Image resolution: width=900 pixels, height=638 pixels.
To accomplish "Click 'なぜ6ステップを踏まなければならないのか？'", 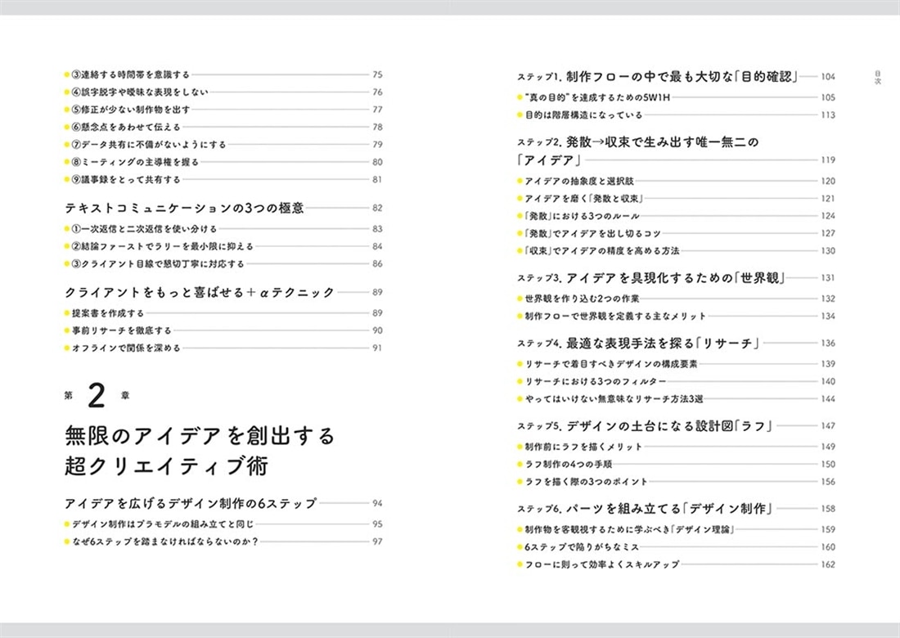I will pyautogui.click(x=165, y=541).
